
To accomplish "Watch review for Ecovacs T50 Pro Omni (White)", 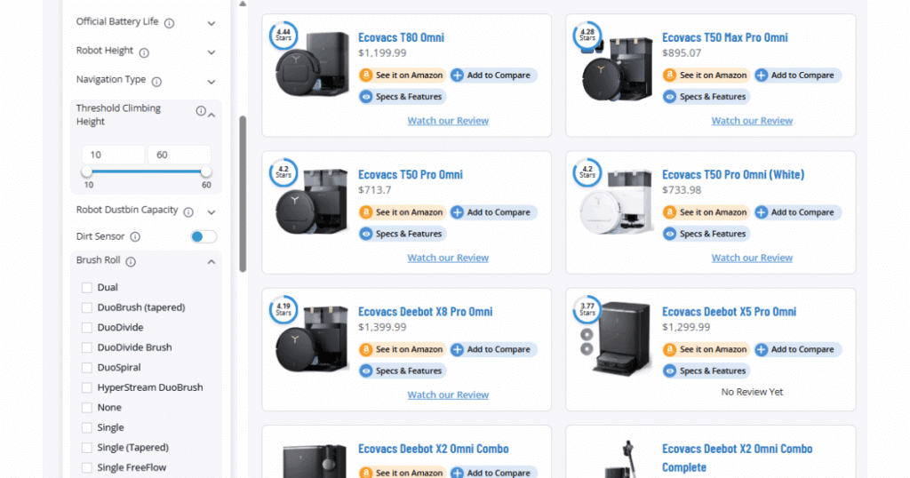I will coord(752,258).
